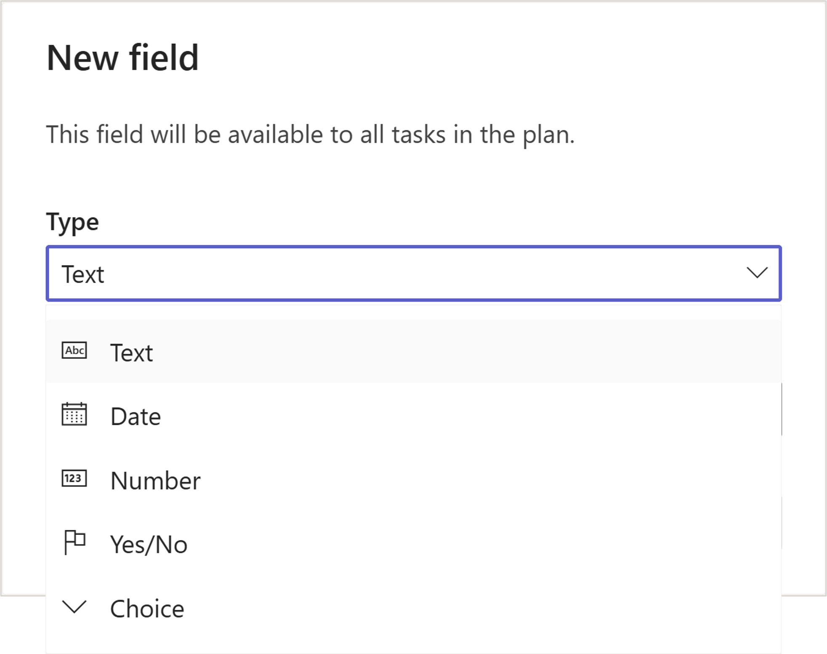Select Date from the dropdown list
827x654 pixels.
click(x=135, y=416)
